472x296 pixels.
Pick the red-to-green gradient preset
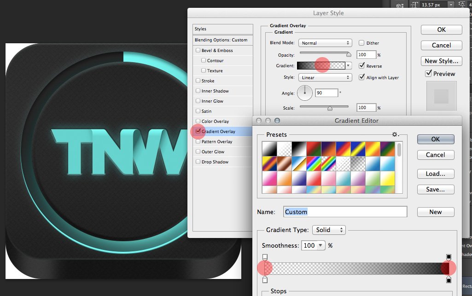tap(314, 149)
